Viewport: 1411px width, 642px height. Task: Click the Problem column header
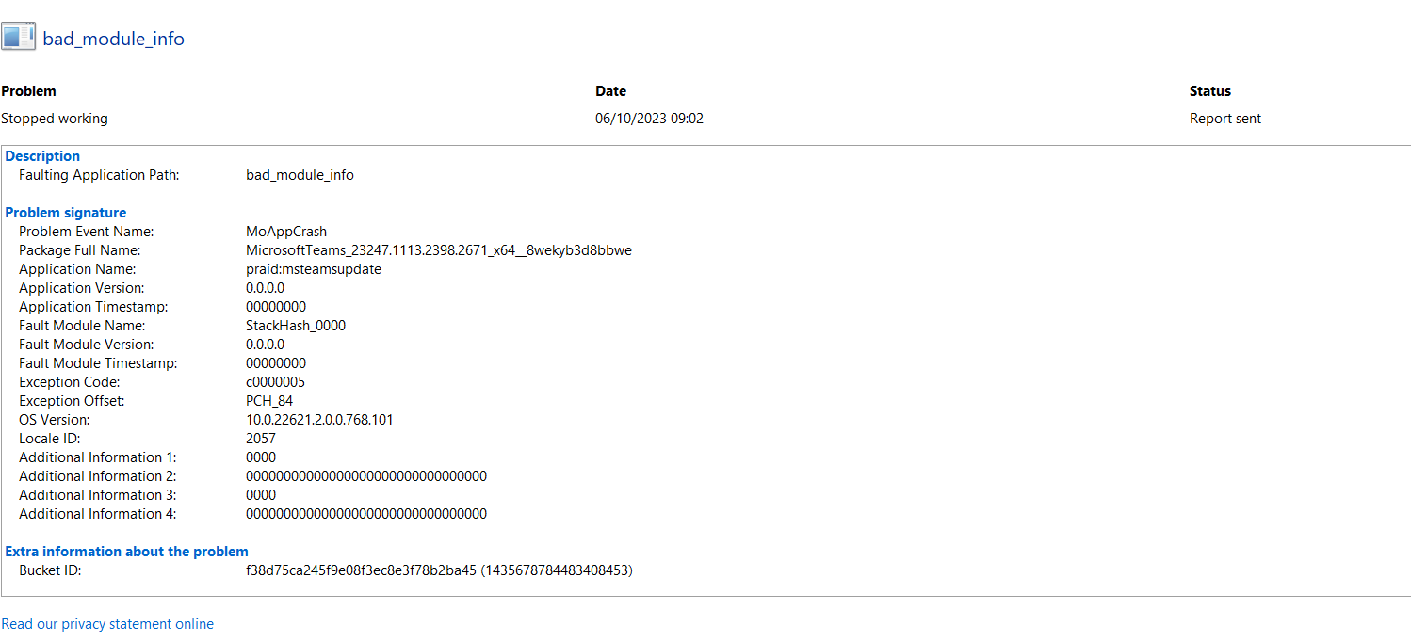(28, 91)
